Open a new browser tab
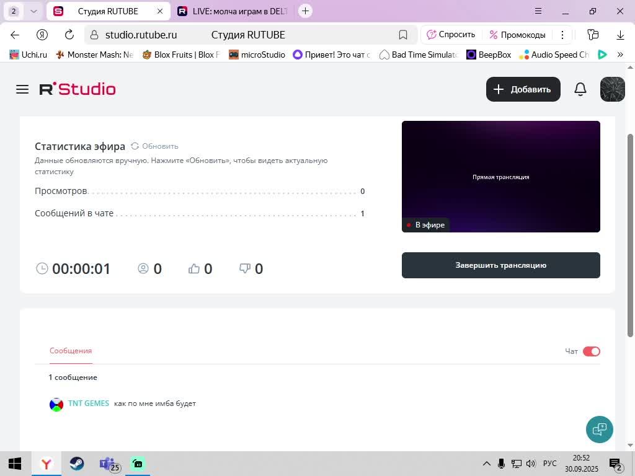 pyautogui.click(x=305, y=11)
